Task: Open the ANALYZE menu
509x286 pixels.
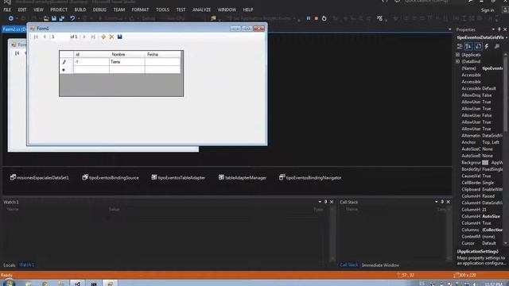Action: coord(201,10)
